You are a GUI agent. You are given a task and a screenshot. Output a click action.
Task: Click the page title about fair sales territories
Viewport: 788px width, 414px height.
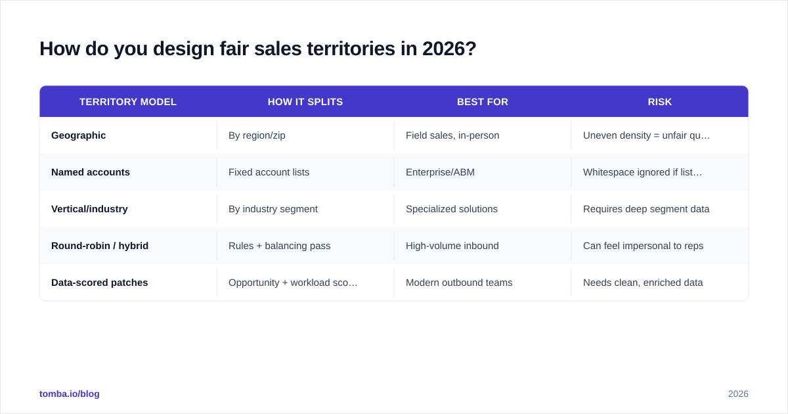258,49
